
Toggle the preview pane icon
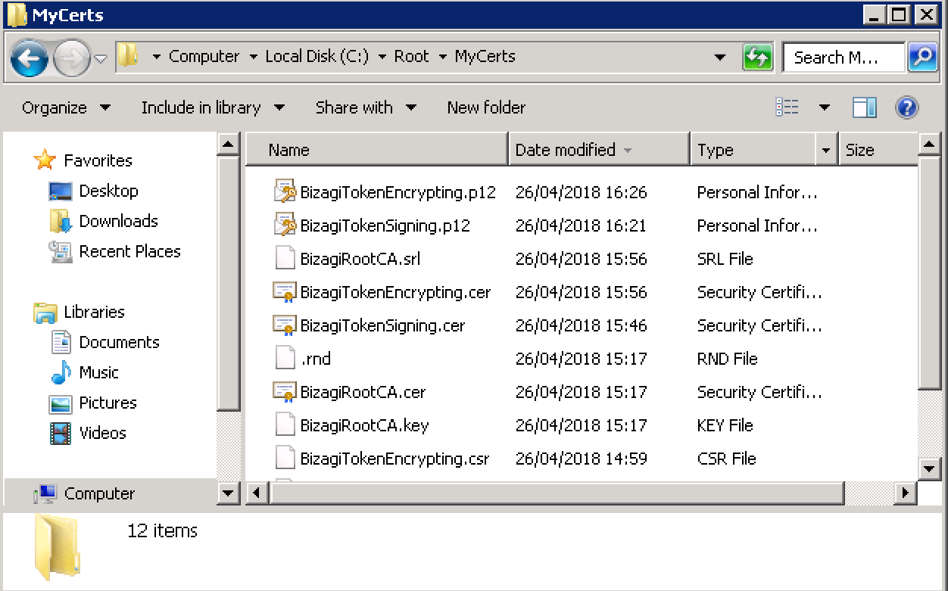tap(864, 107)
